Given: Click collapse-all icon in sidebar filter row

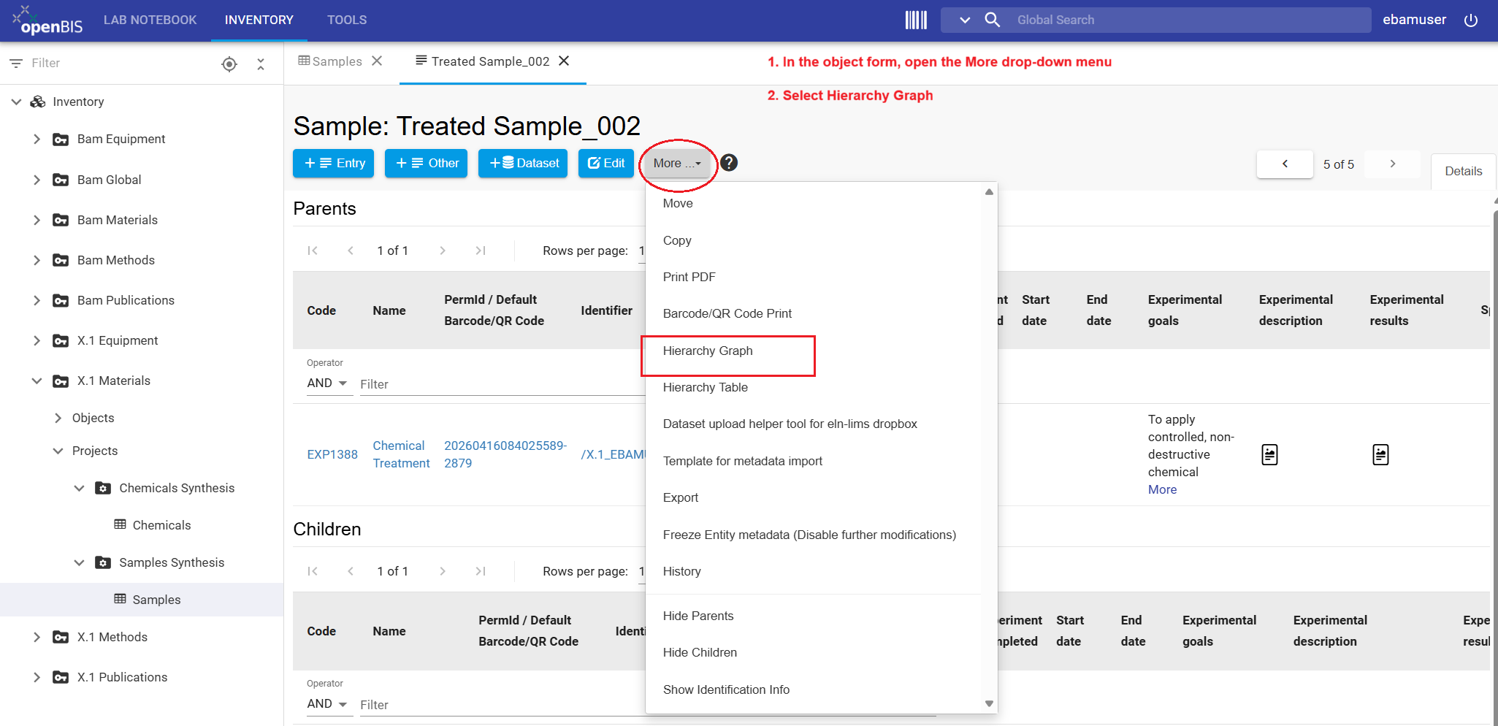Looking at the screenshot, I should coord(261,64).
